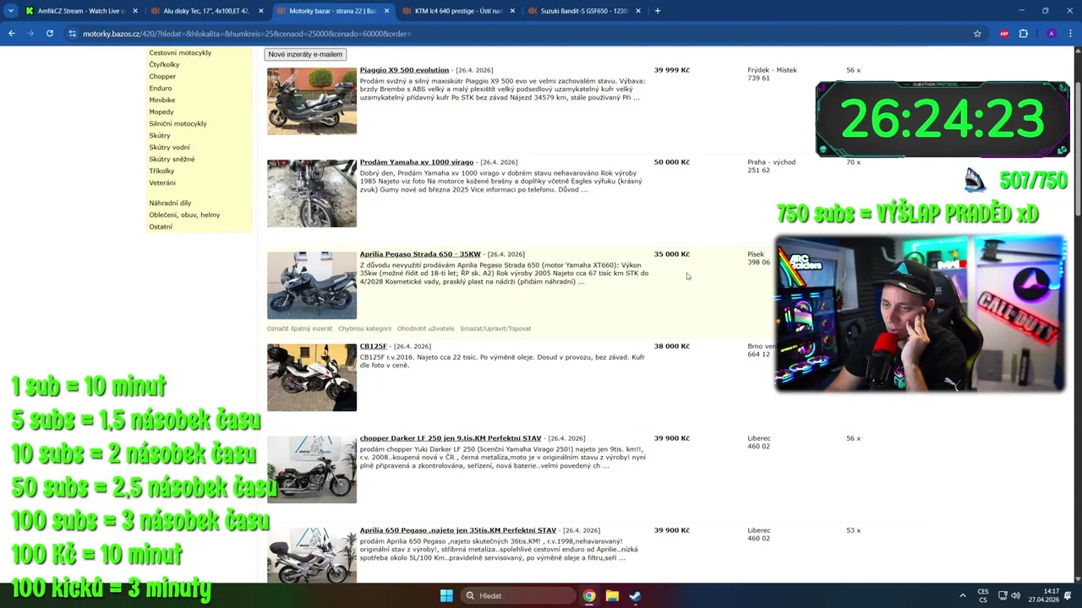Click the Piaggio X9 scooter thumbnail
1082x608 pixels.
[x=312, y=100]
